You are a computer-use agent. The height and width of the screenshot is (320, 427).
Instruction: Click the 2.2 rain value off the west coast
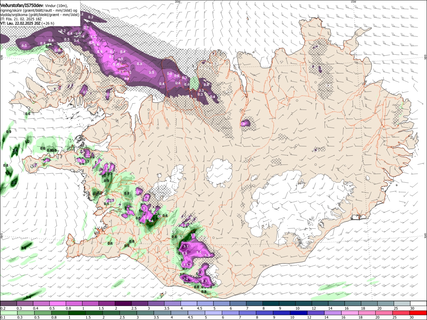[14, 183]
